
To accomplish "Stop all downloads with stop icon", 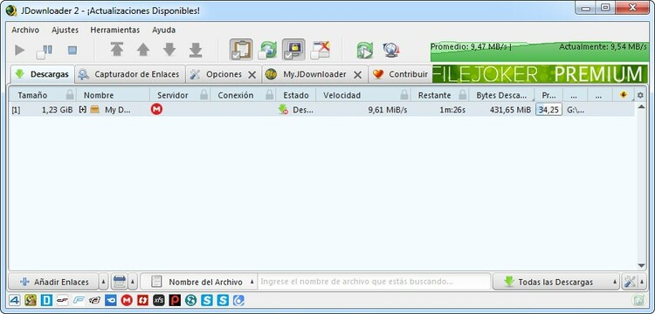I will (x=72, y=51).
